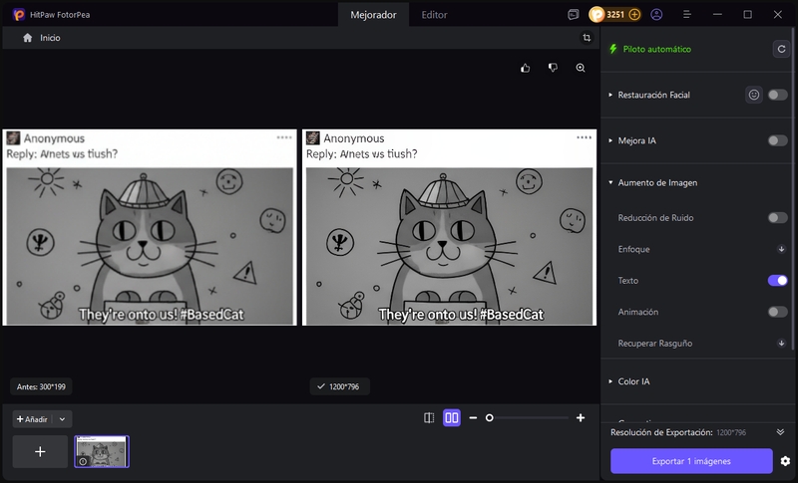Viewport: 798px width, 483px height.
Task: Click the thumbs down feedback icon
Action: click(553, 68)
